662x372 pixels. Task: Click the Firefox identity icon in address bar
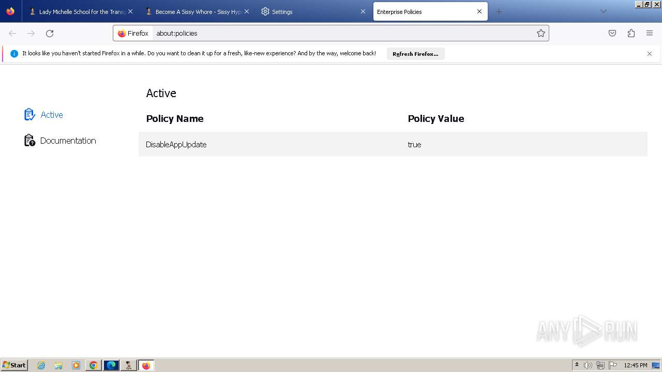pyautogui.click(x=133, y=33)
